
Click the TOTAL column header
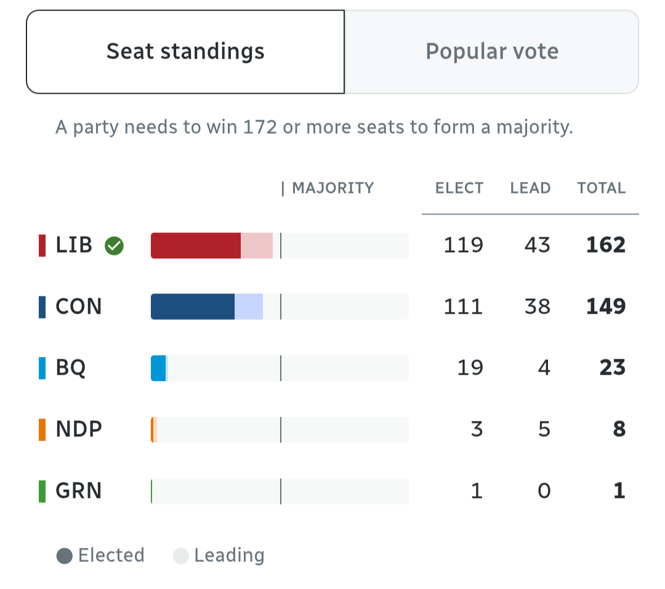pyautogui.click(x=601, y=189)
